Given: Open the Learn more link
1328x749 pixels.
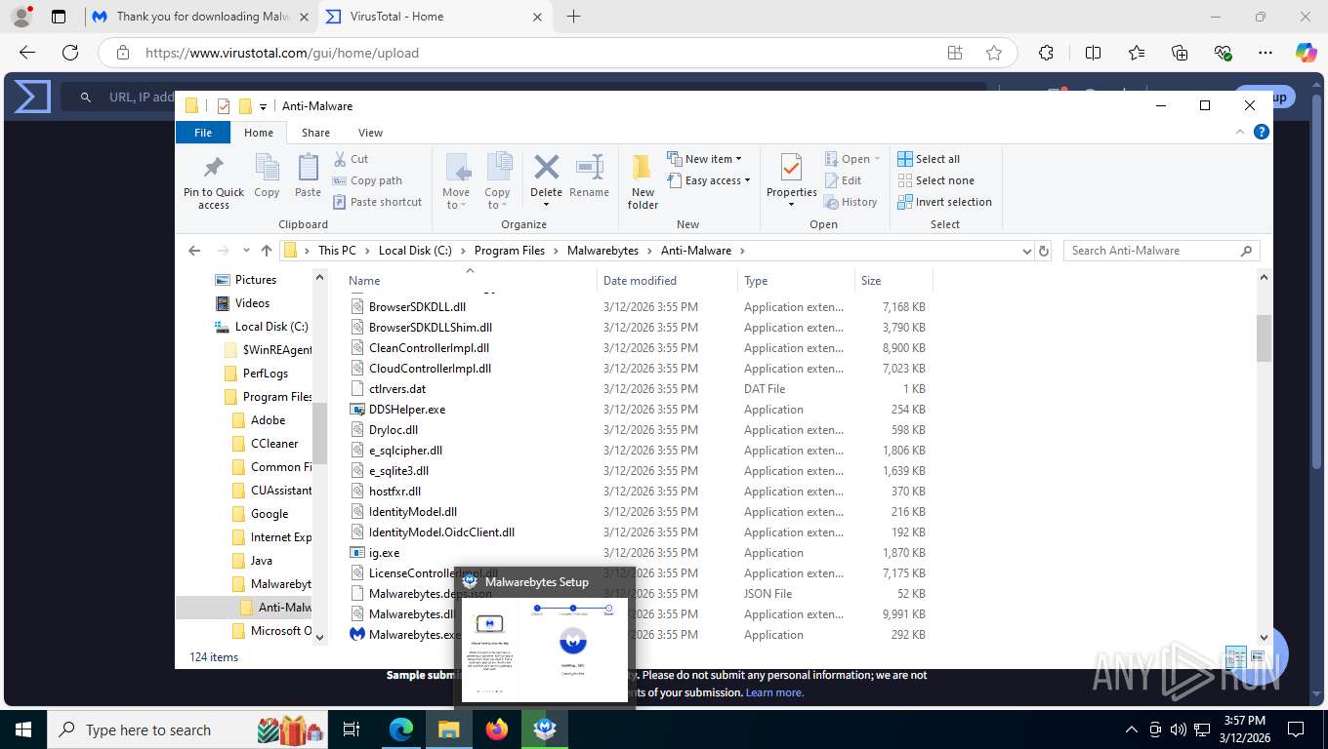Looking at the screenshot, I should click(x=774, y=692).
